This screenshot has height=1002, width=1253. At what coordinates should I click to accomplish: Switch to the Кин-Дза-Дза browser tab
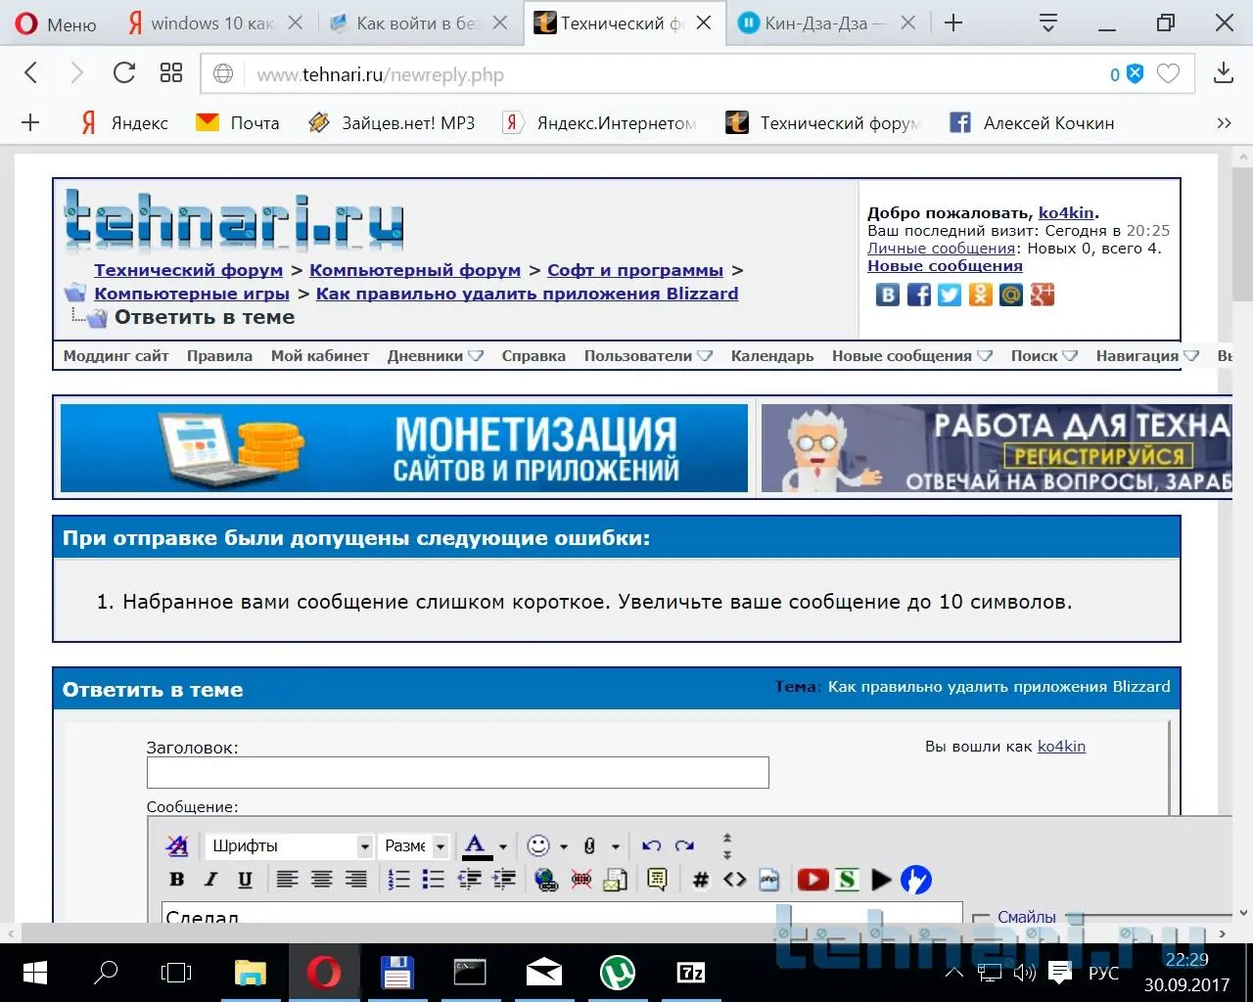click(x=826, y=23)
